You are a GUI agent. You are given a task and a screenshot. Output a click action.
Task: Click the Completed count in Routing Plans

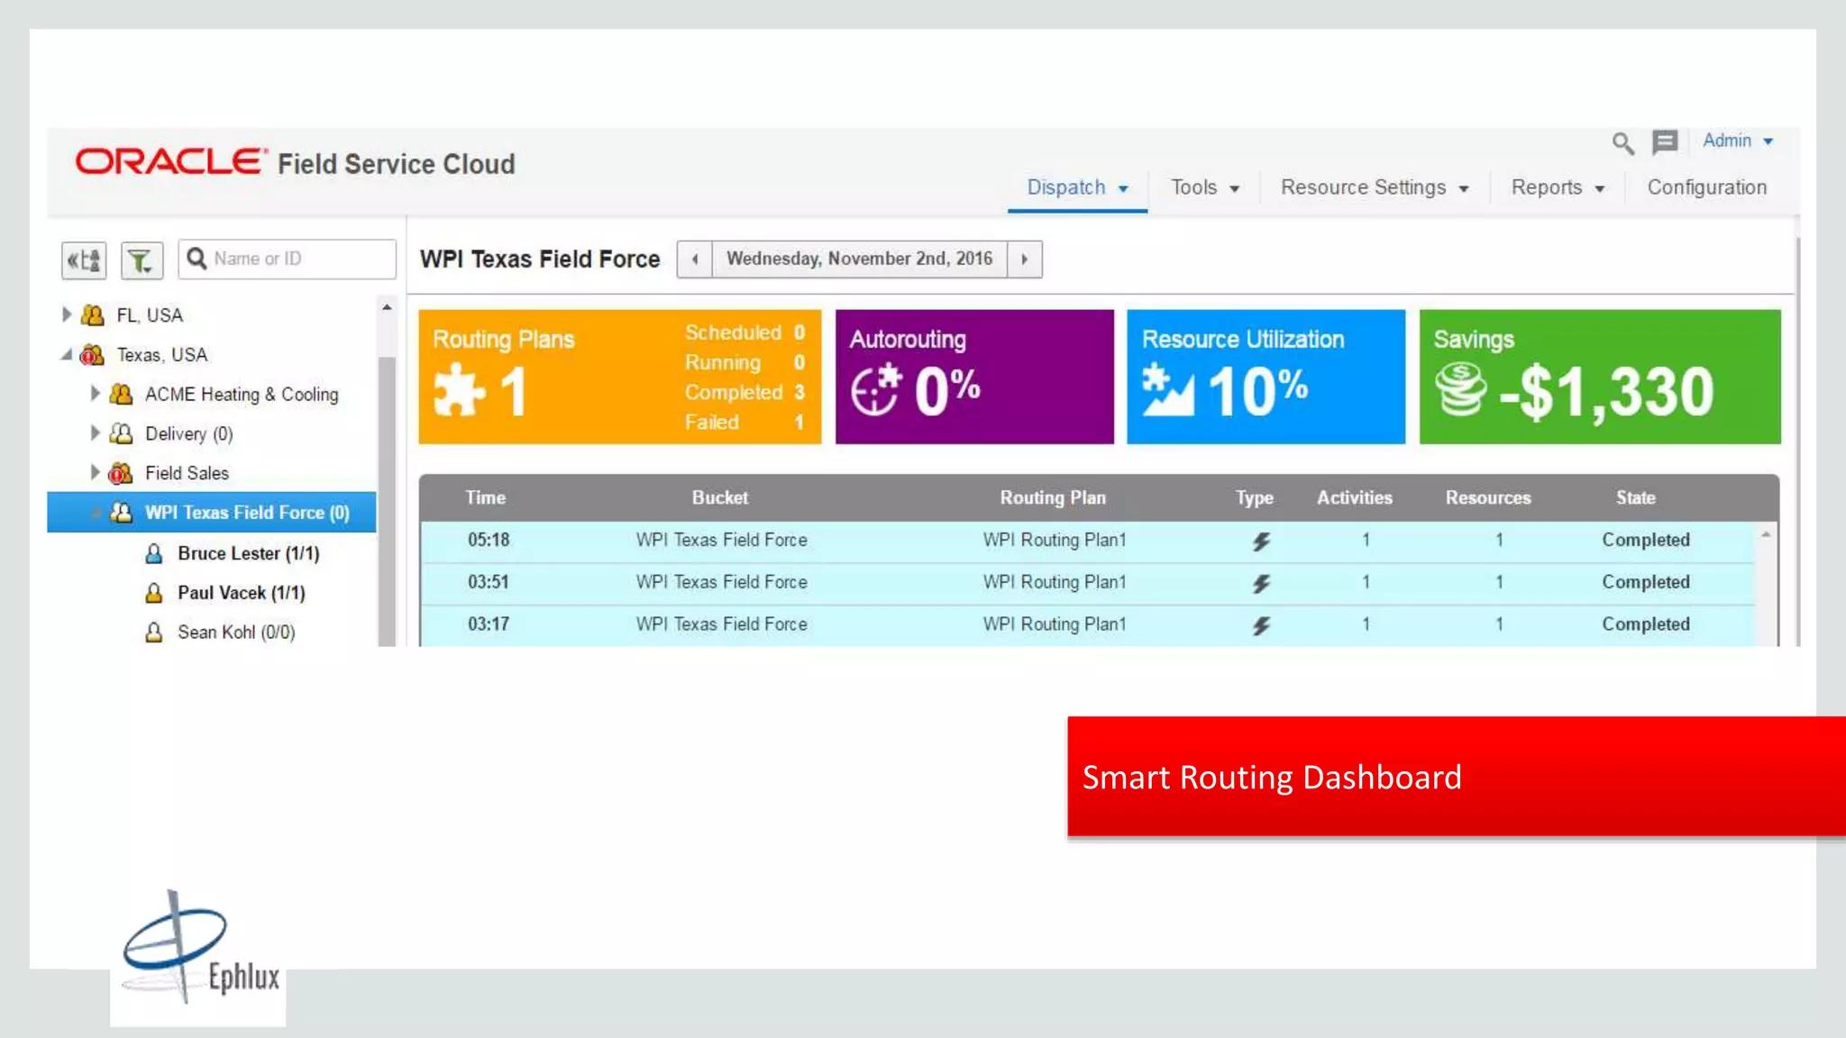tap(799, 393)
